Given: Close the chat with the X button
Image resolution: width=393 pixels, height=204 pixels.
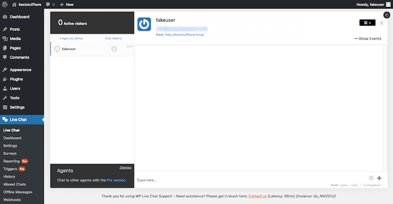Looking at the screenshot, I should (382, 23).
